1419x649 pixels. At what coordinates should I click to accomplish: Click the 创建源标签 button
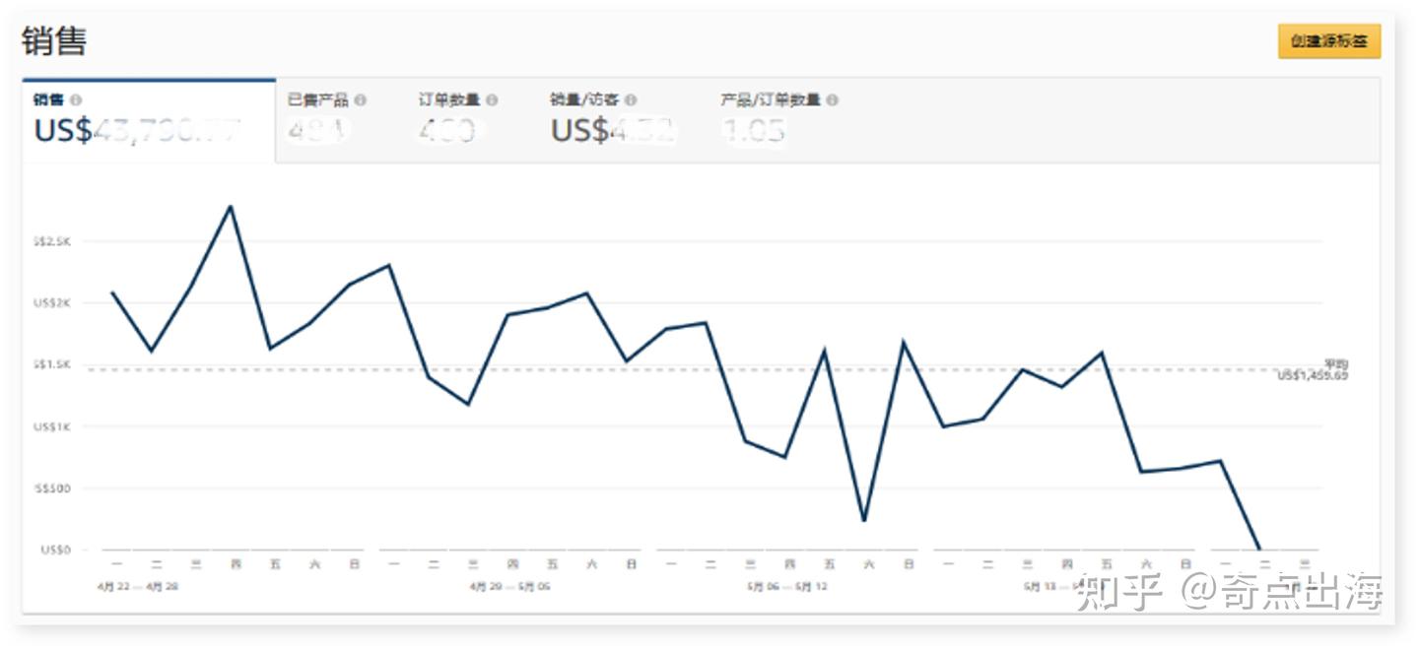pyautogui.click(x=1329, y=42)
